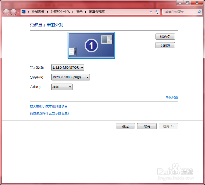This screenshot has height=185, width=205.
Task: Go to 显示 in breadcrumb
Action: pos(79,12)
